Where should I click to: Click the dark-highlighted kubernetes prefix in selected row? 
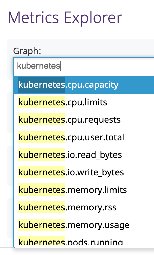coord(42,85)
